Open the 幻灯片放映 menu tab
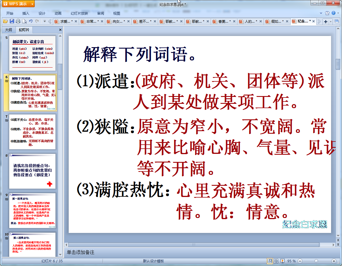The image size is (342, 266). pyautogui.click(x=79, y=13)
